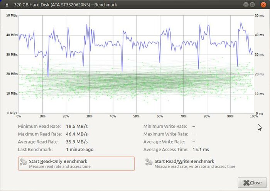Click the Benchmark window title text
Viewport: 270px width, 191px height.
pos(66,5)
